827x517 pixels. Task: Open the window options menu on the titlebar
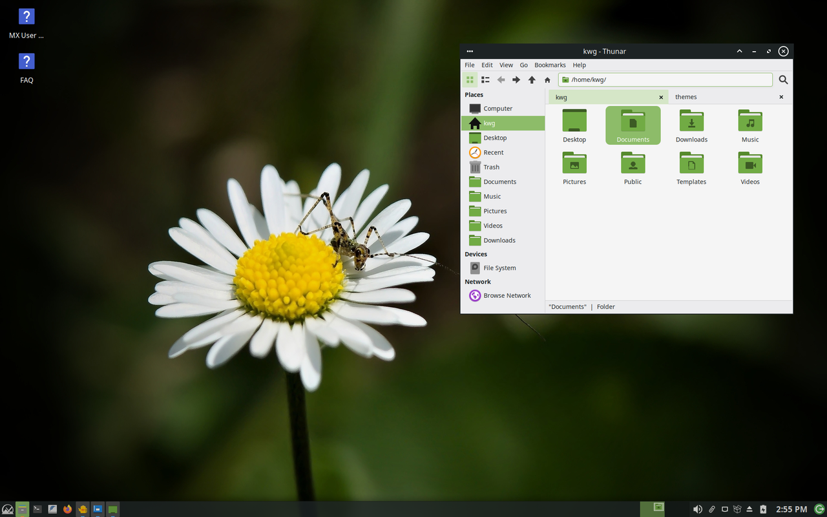(470, 51)
